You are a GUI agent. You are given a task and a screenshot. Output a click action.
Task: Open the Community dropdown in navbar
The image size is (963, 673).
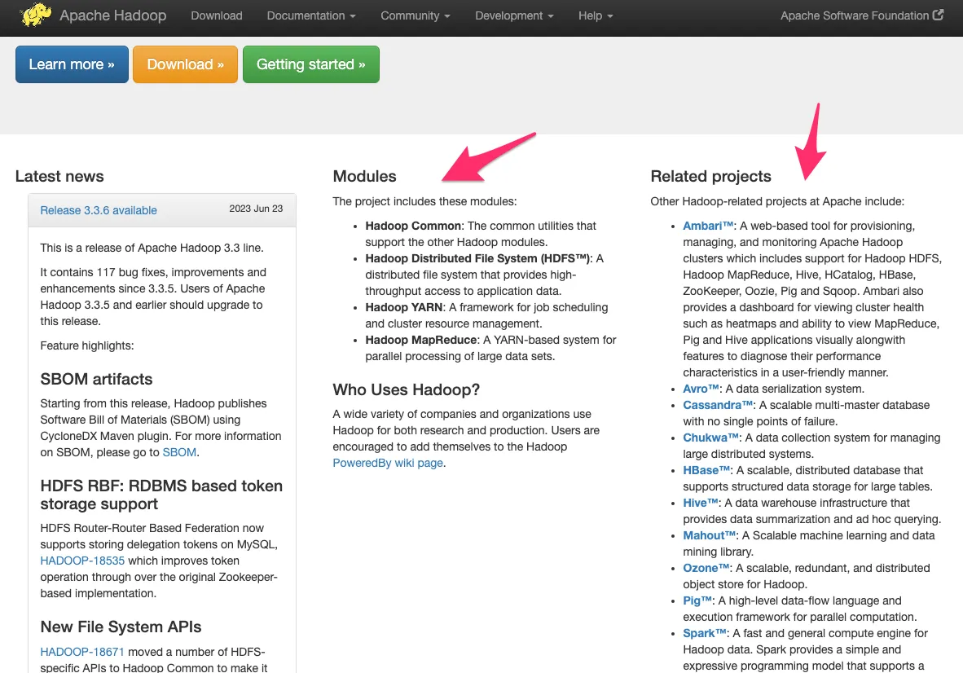pos(416,15)
